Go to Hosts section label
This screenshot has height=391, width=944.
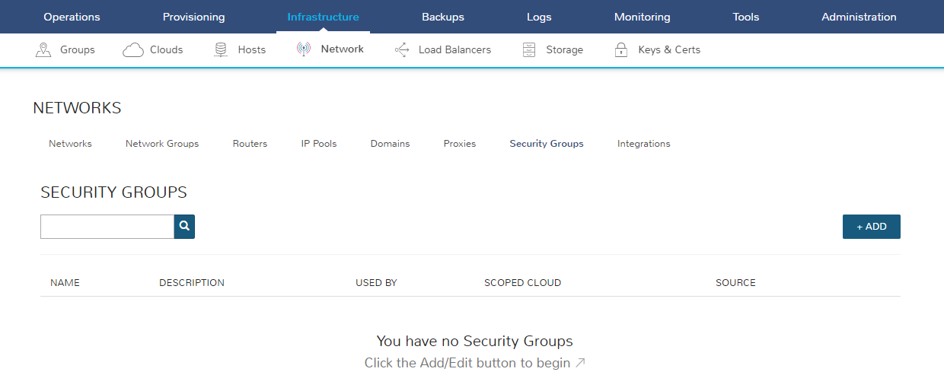[x=252, y=49]
